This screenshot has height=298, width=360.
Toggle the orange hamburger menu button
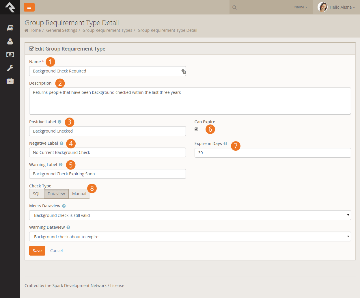[29, 7]
